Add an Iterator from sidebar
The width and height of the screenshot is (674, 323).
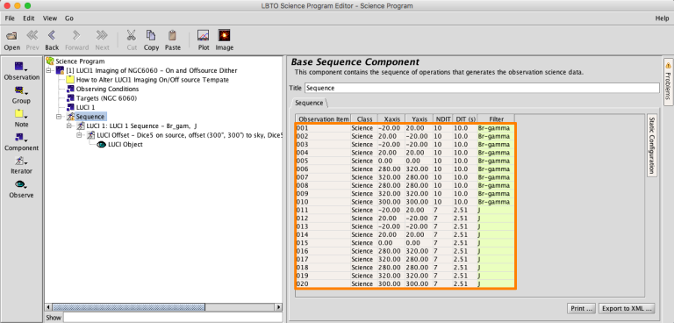tap(21, 165)
